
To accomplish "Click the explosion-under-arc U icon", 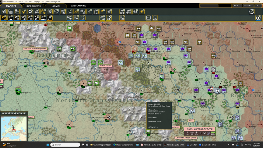I will point(109,12).
